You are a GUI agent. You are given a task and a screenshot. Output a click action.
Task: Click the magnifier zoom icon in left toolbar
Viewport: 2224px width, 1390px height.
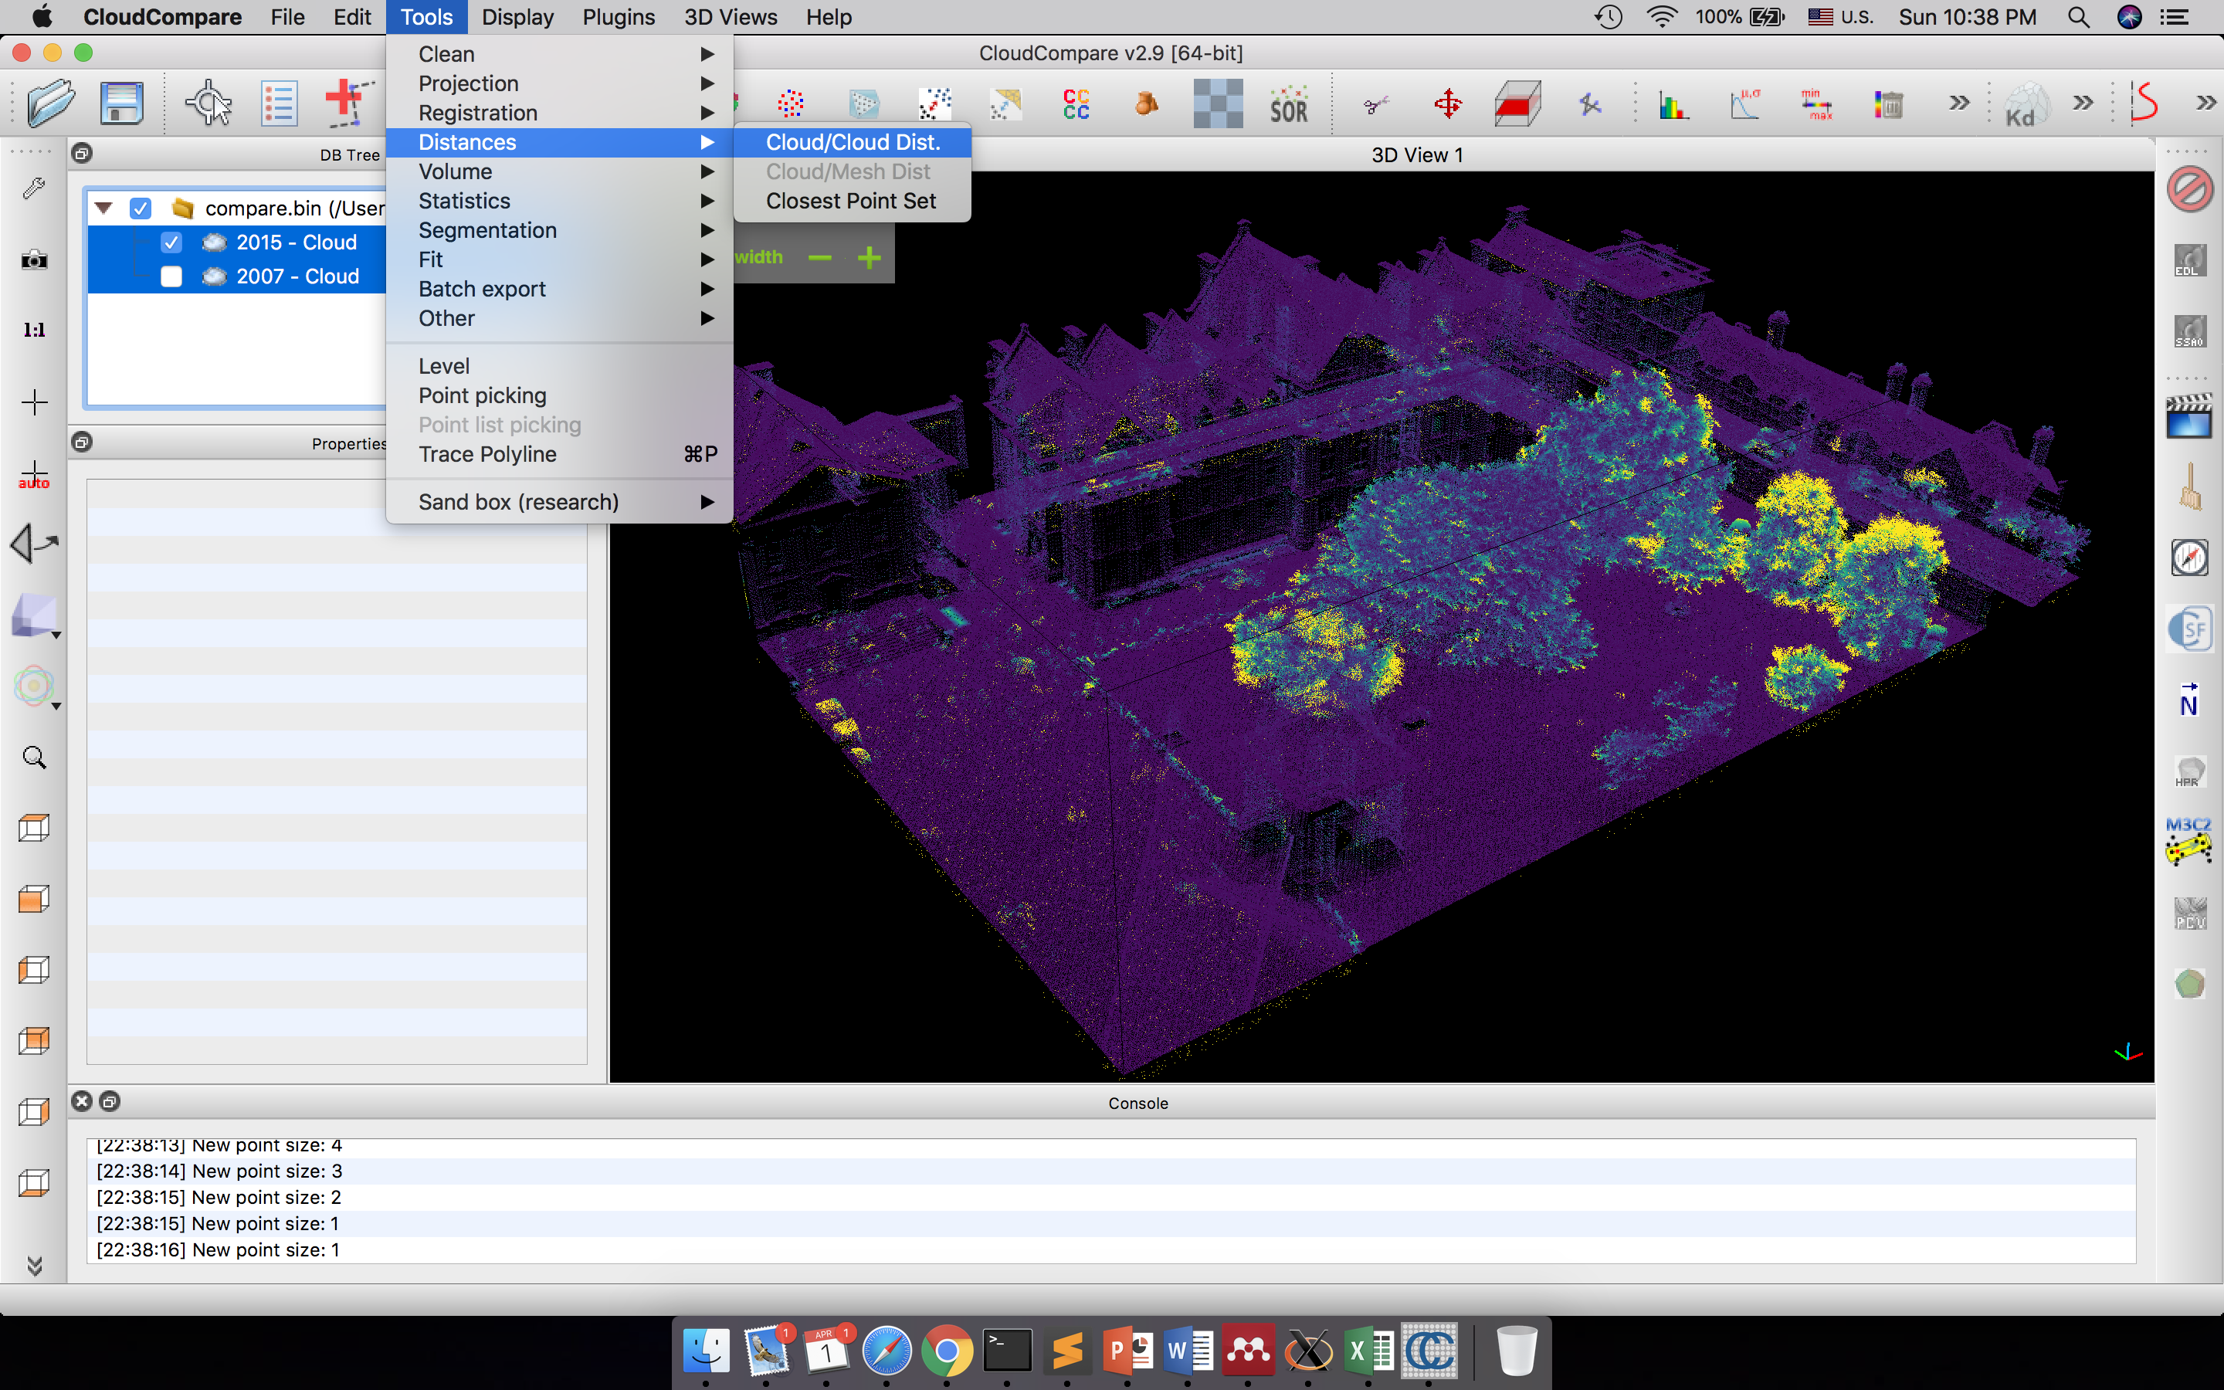point(34,758)
